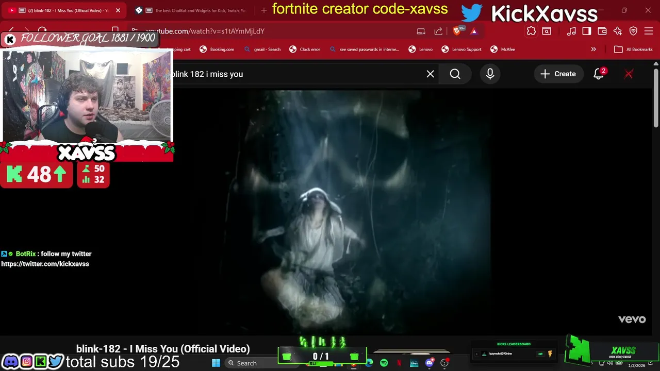The image size is (660, 371).
Task: Open the Clock error bookmark
Action: 305,49
